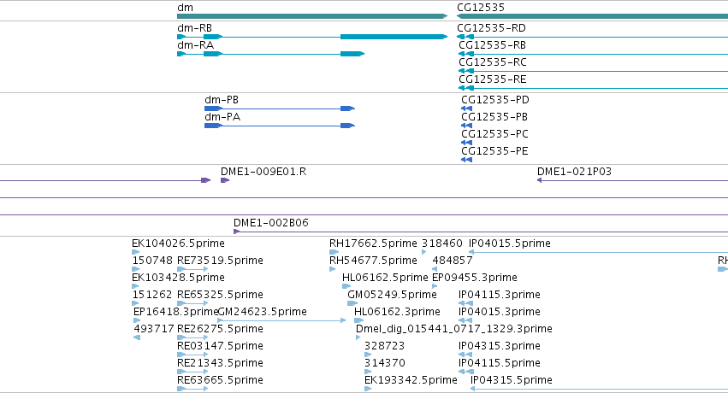Viewport: 728px width, 393px height.
Task: Click the DME1-002B06 start arrow
Action: point(236,232)
